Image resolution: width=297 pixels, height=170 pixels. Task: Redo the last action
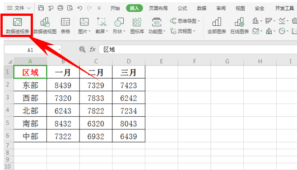(x=89, y=8)
